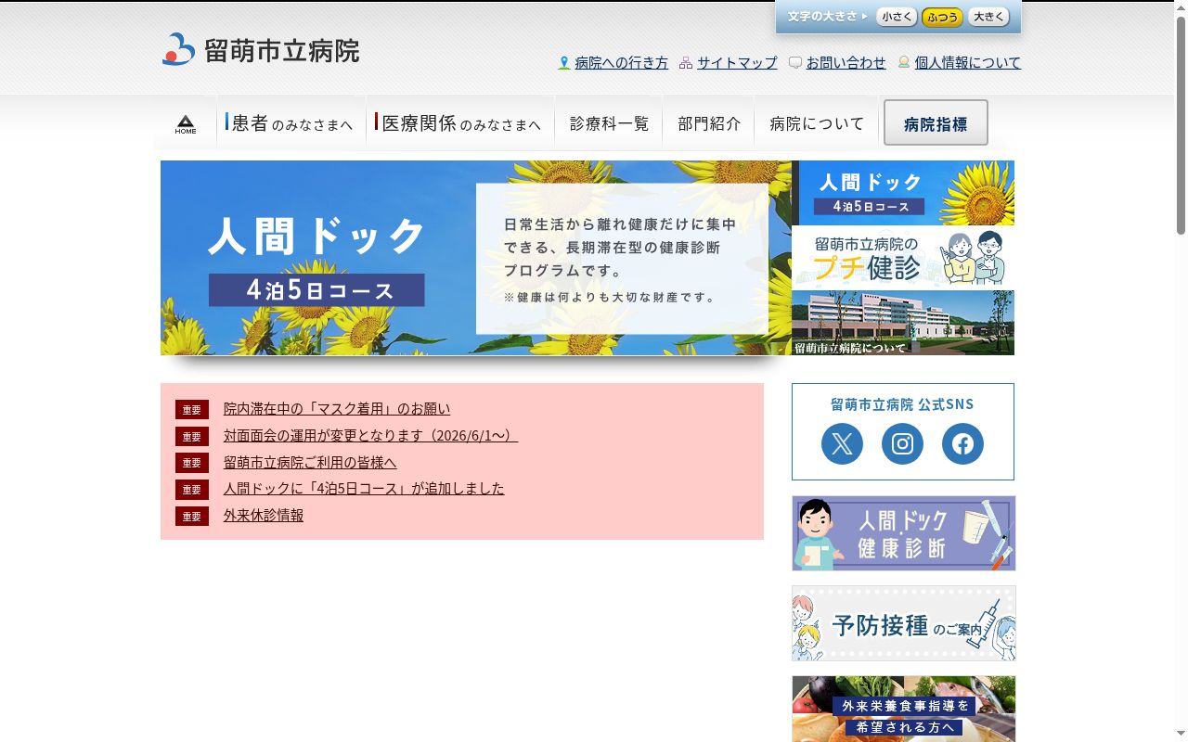Viewport: 1188px width, 742px height.
Task: Open the 留萌市立病院ご利用の皆様へ notice
Action: click(x=310, y=463)
